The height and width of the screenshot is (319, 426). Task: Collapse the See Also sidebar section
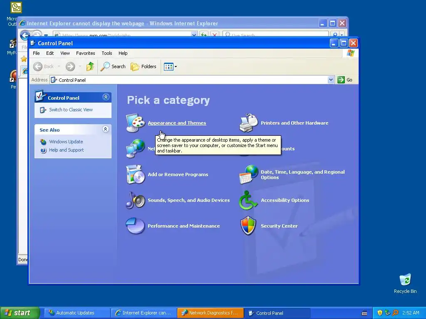point(106,129)
